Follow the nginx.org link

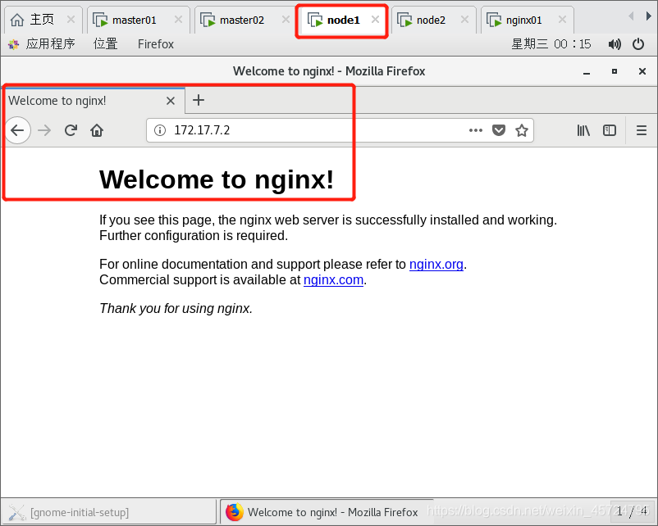[436, 264]
